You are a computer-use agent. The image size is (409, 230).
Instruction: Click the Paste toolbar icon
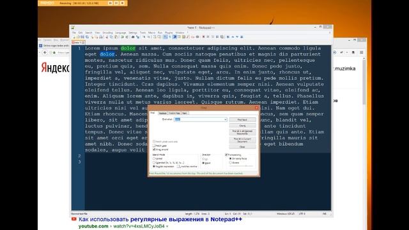click(116, 37)
